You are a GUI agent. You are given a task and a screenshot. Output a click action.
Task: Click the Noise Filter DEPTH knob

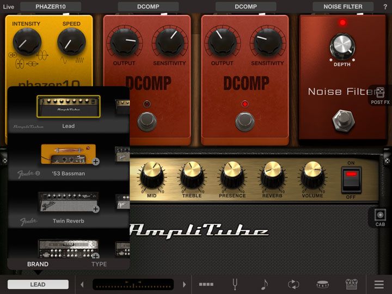342,47
